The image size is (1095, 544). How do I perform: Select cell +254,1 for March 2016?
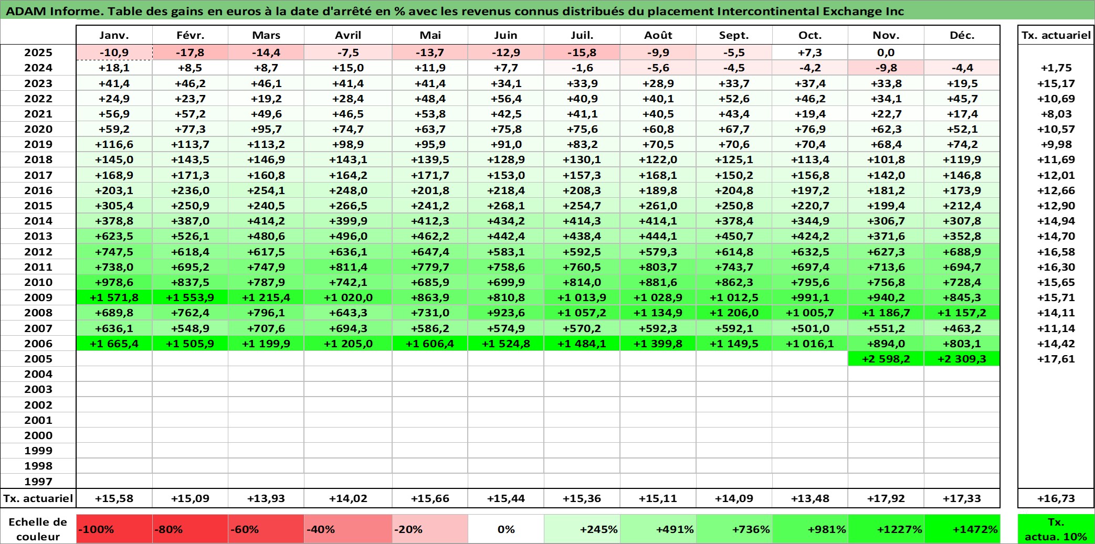266,190
